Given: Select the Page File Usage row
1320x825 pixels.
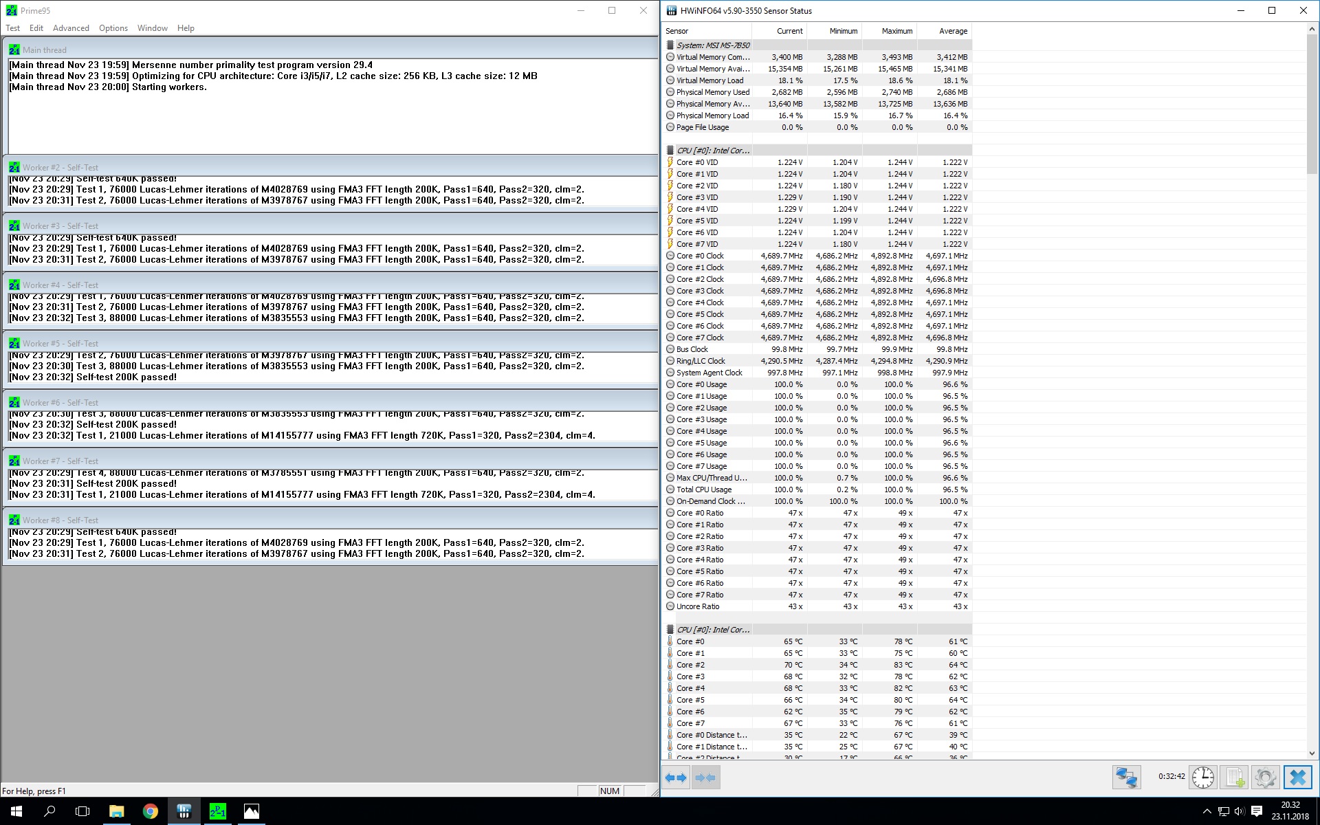Looking at the screenshot, I should pyautogui.click(x=817, y=127).
